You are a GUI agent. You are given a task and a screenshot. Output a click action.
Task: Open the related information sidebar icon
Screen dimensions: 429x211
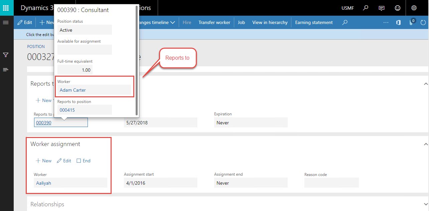[5, 69]
